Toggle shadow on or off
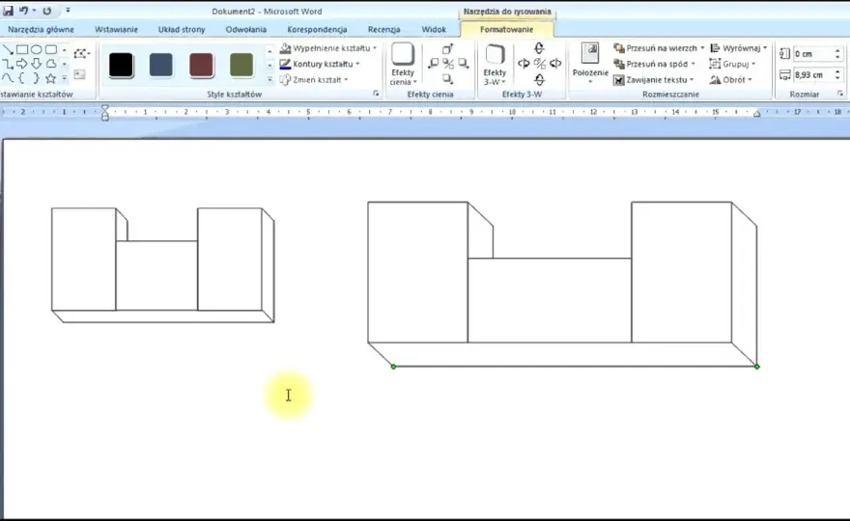Image resolution: width=850 pixels, height=521 pixels. pyautogui.click(x=448, y=64)
